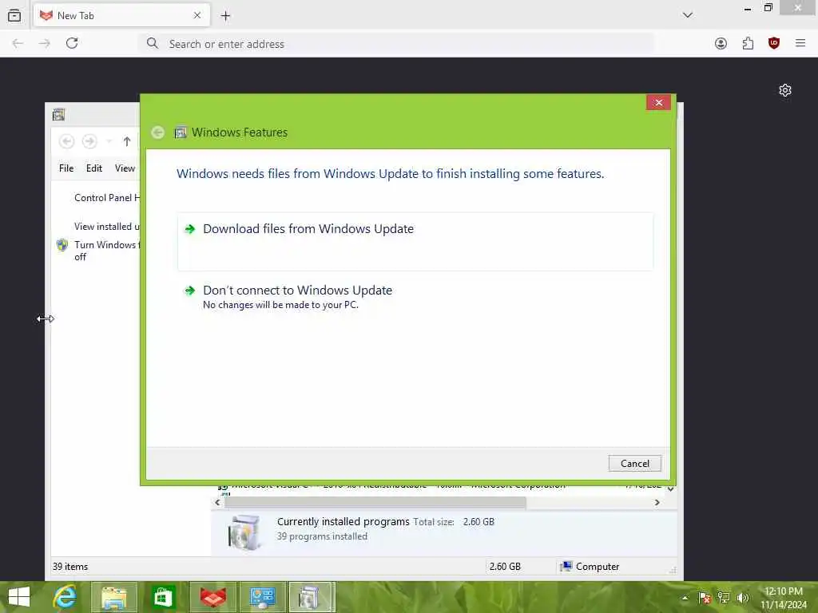Viewport: 818px width, 613px height.
Task: Click the Cancel button in Windows Features
Action: point(634,464)
